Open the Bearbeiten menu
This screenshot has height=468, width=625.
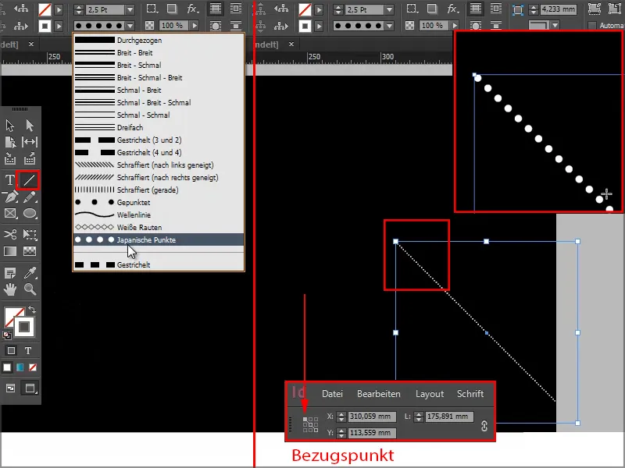pos(379,394)
